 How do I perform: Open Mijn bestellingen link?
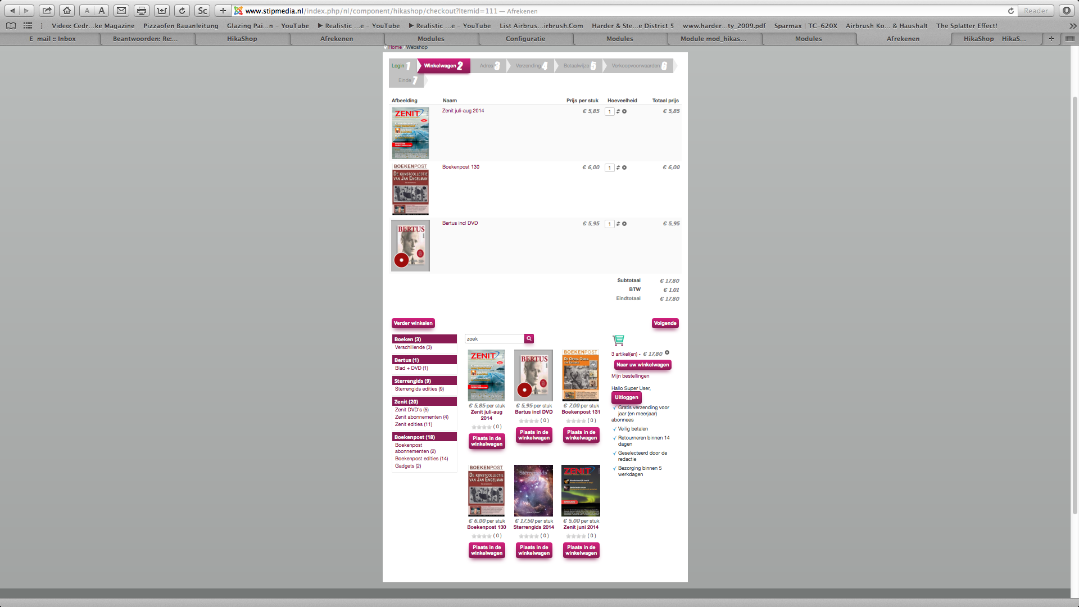(630, 376)
